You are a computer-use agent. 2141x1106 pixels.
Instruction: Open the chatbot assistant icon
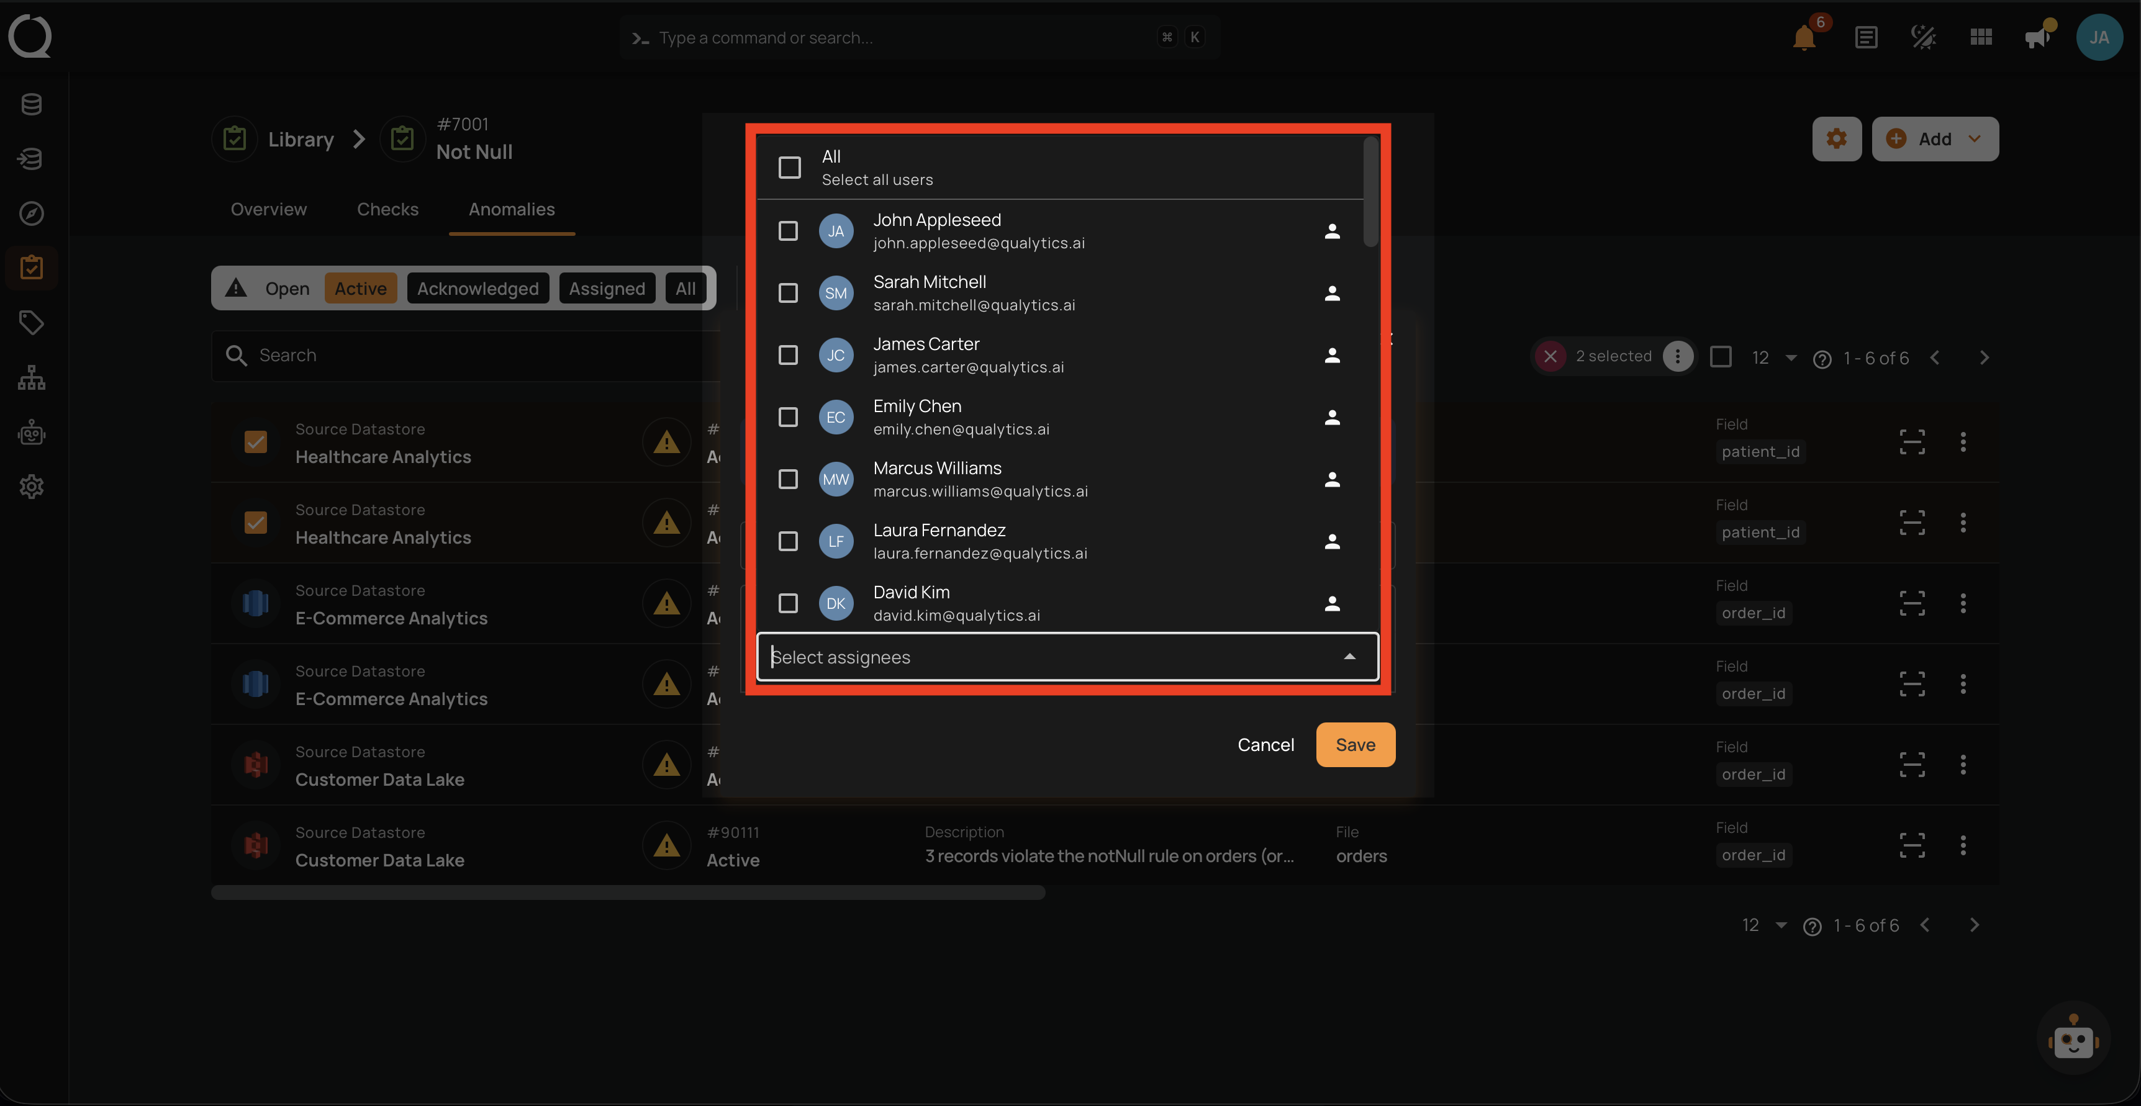(x=2073, y=1039)
